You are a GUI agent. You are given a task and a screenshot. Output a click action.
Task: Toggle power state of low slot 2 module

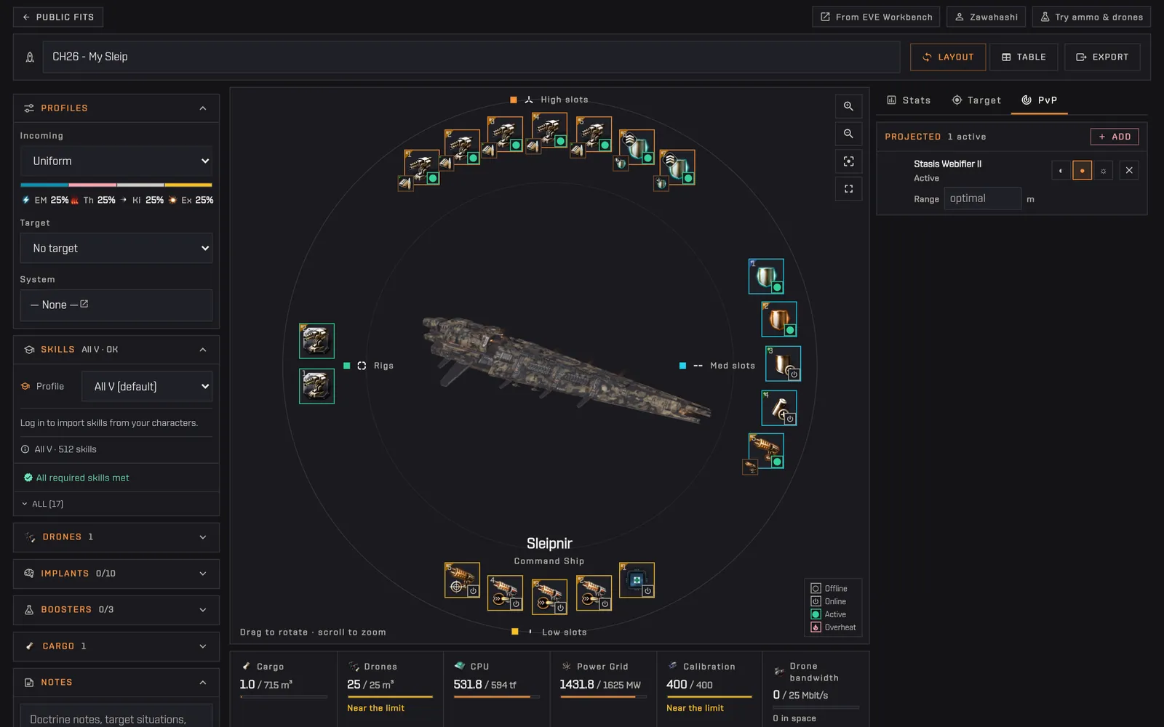[604, 603]
